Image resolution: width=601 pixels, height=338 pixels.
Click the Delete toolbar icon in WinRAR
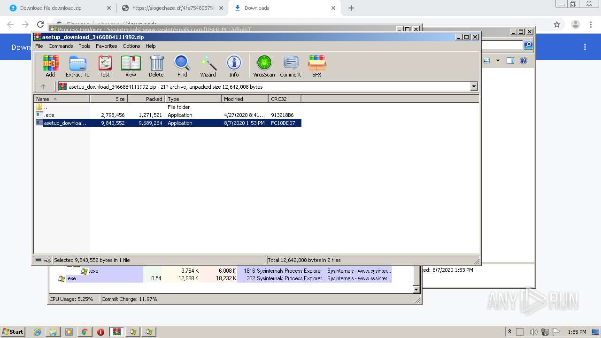(x=156, y=66)
